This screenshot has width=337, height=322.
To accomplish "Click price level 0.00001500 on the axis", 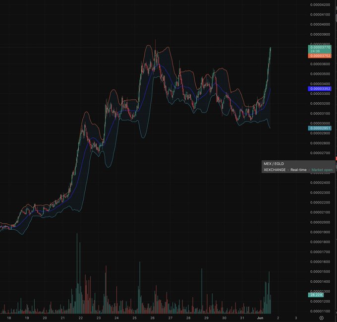I will [x=320, y=272].
